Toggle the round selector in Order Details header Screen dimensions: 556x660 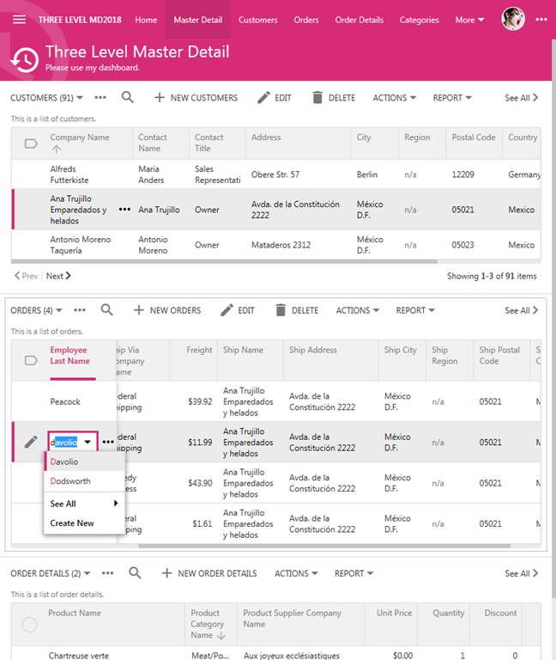(x=29, y=625)
